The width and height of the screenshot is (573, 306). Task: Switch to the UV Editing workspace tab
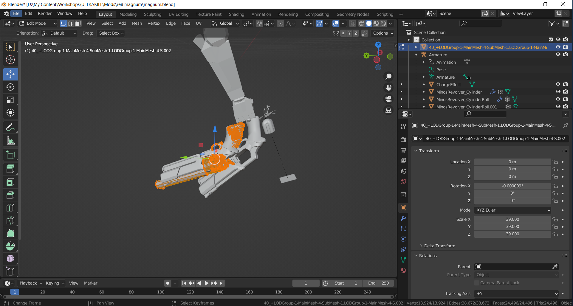pos(178,14)
